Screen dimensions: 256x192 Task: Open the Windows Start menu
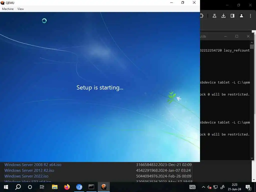coord(6,187)
